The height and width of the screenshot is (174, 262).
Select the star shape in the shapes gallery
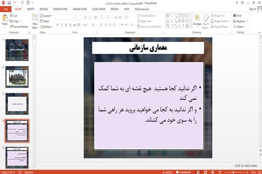(x=187, y=26)
